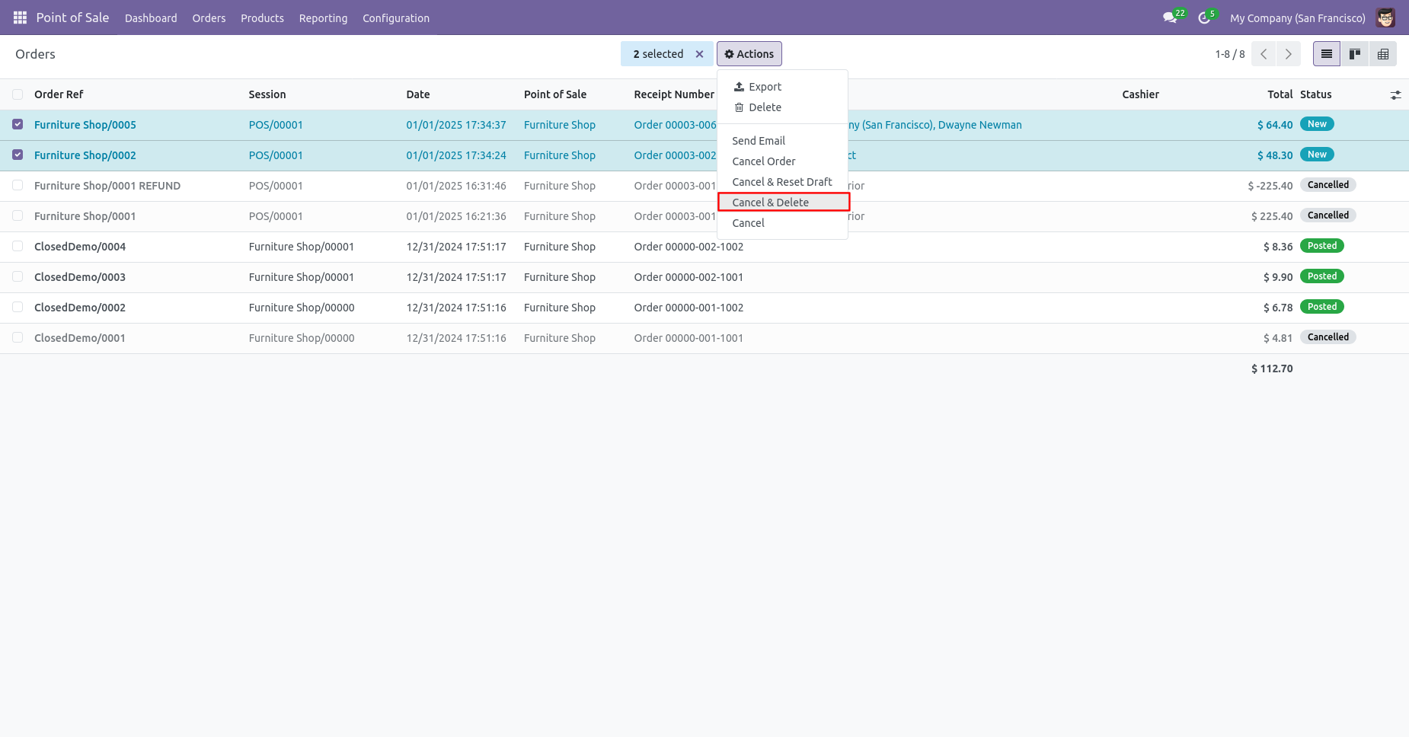Sort by Total column header
Image resolution: width=1409 pixels, height=737 pixels.
1280,94
